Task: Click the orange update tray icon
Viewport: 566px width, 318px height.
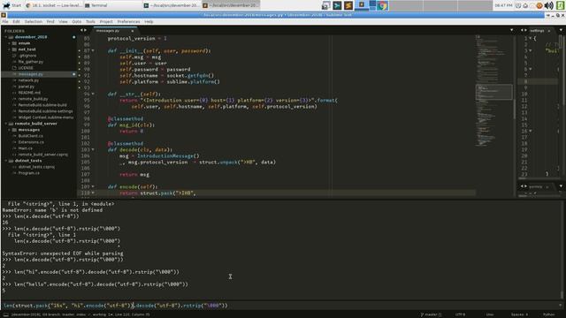Action: [x=539, y=5]
